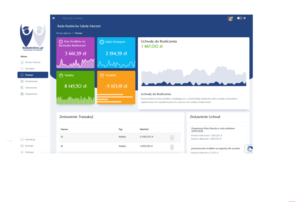Click the RadaOnline.pl logo
This screenshot has height=202, width=296.
click(33, 37)
